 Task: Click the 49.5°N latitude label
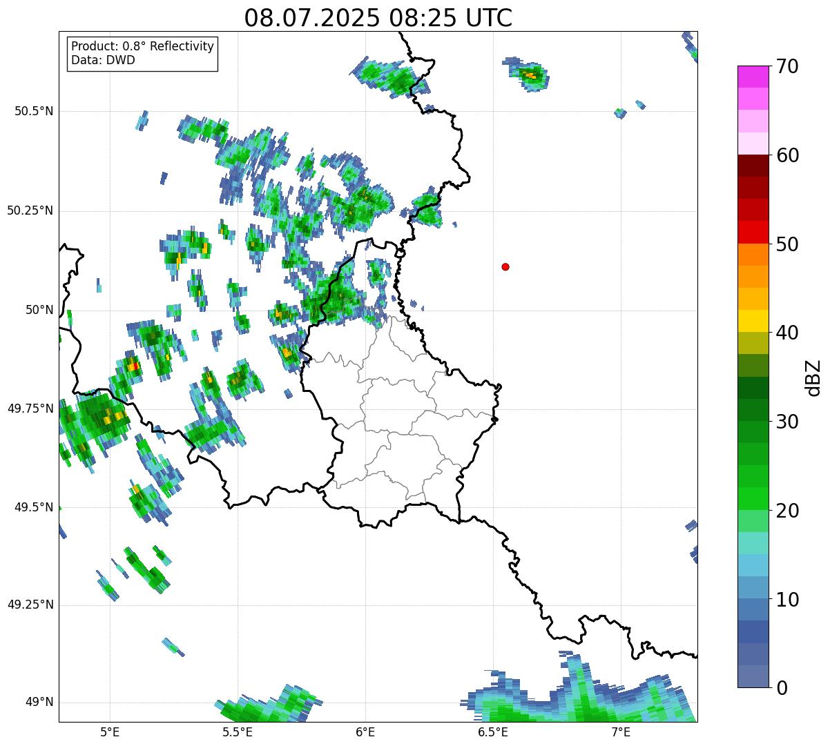click(33, 507)
